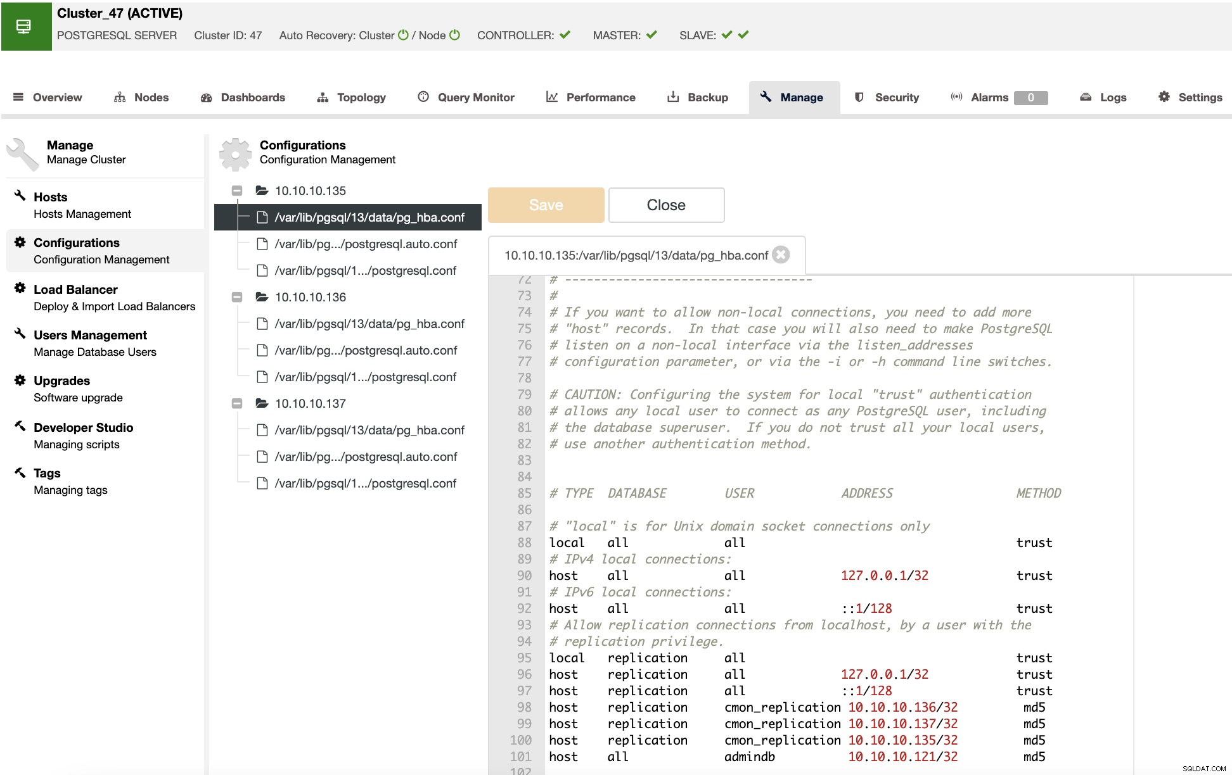Click the Load Balancer gear icon
Image resolution: width=1232 pixels, height=775 pixels.
click(x=20, y=288)
